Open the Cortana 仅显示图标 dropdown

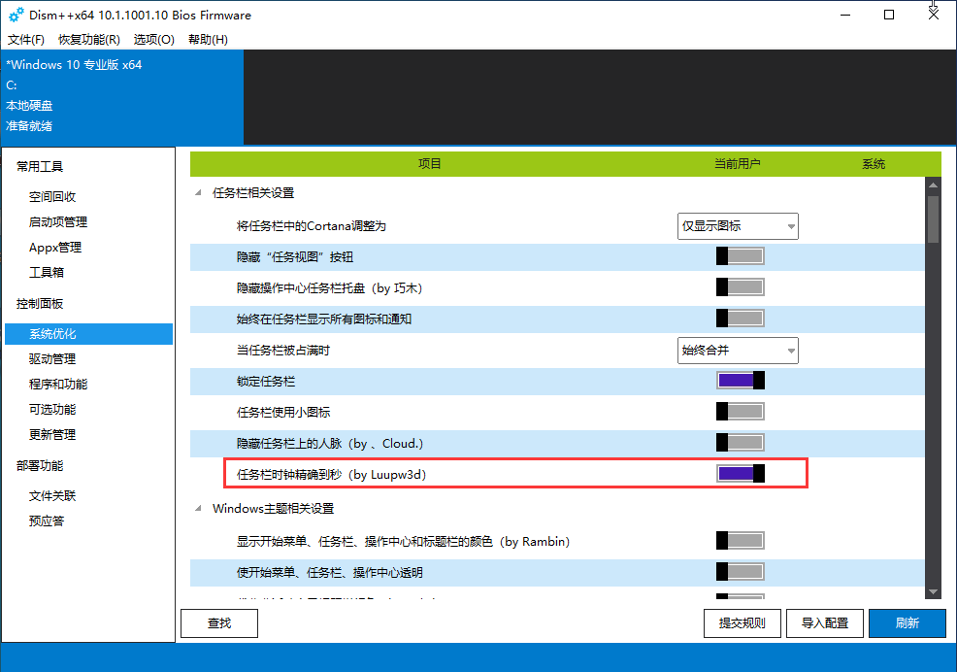coord(738,226)
